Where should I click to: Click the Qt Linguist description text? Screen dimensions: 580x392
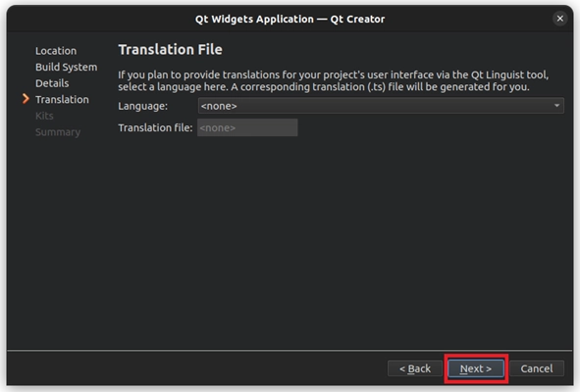(333, 80)
